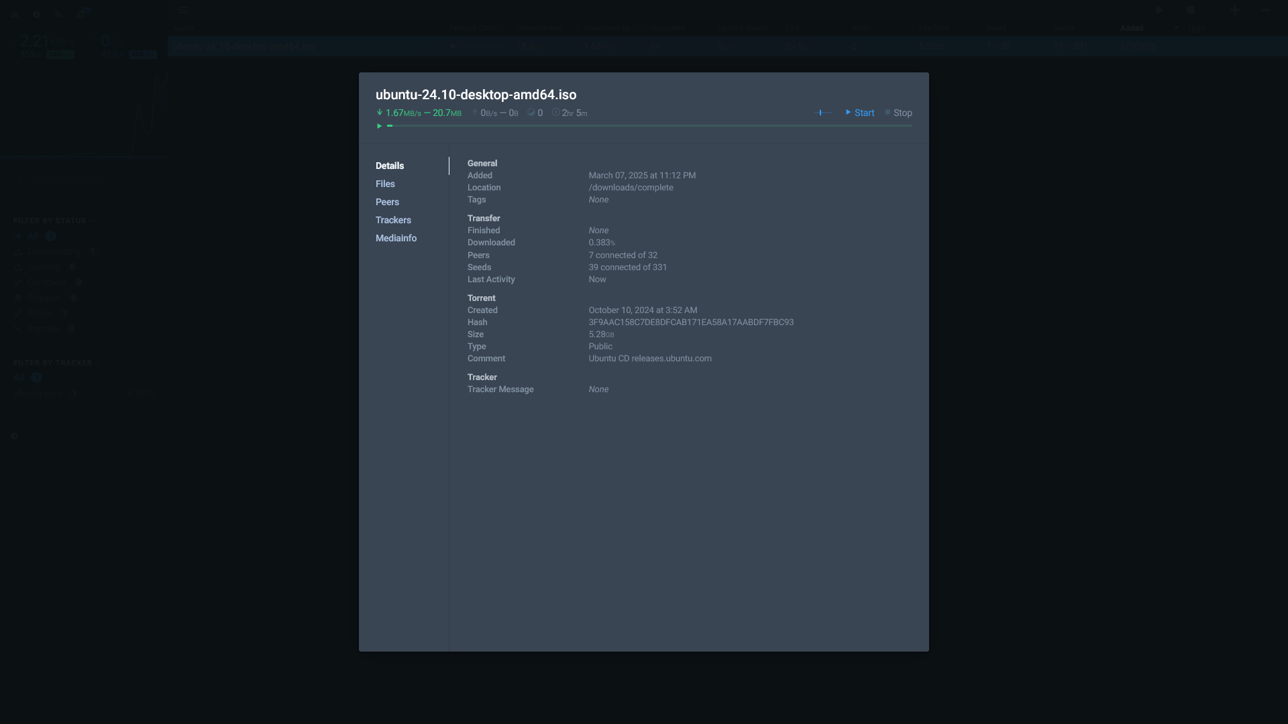The width and height of the screenshot is (1288, 724).
Task: Click the Added column sort arrow
Action: click(1176, 28)
